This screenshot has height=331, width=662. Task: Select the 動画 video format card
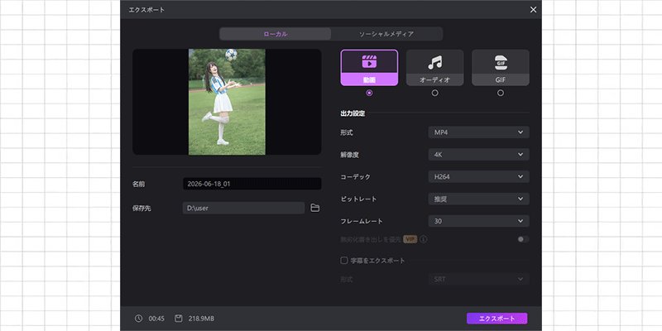[x=369, y=68]
